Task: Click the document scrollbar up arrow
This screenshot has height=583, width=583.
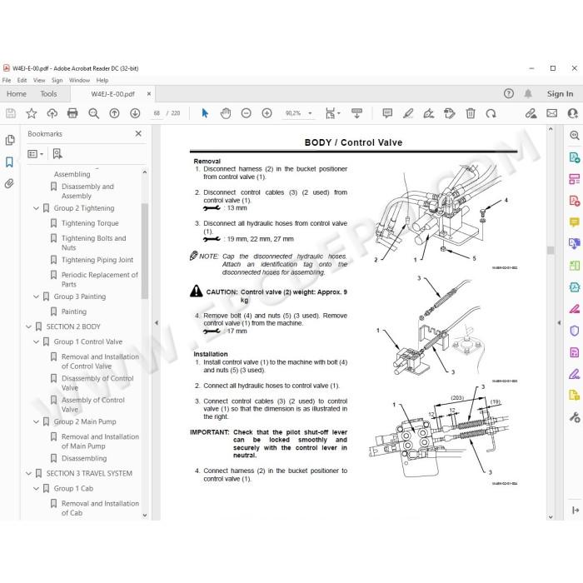Action: [x=551, y=129]
